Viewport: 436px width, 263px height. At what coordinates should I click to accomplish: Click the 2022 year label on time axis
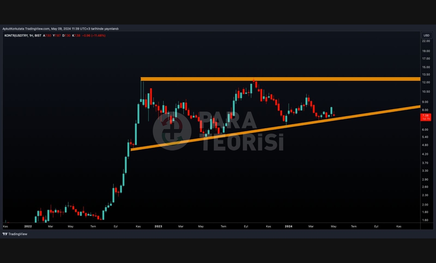[28, 227]
